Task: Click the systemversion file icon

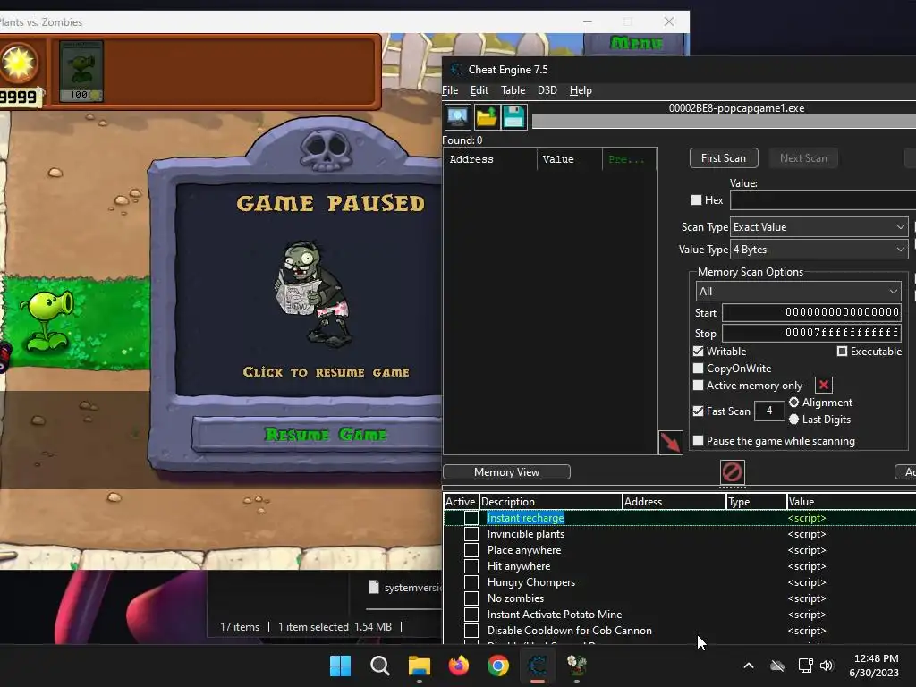Action: [374, 587]
